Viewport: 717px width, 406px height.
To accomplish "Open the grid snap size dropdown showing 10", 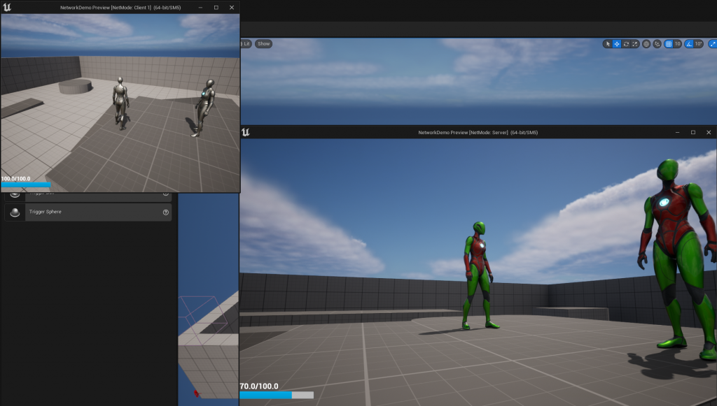I will [x=678, y=44].
